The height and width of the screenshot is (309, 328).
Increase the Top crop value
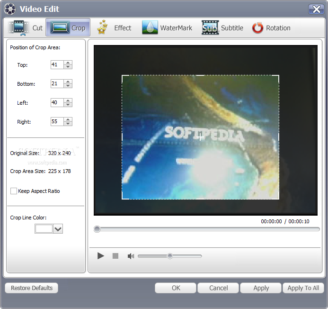tap(68, 63)
